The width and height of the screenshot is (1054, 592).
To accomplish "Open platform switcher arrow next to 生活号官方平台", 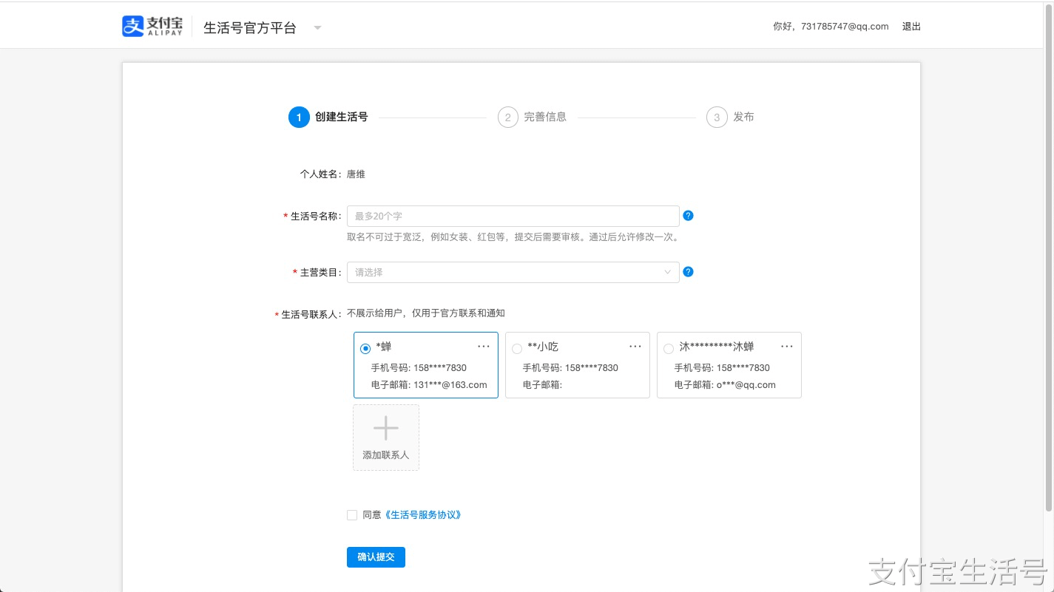I will [x=317, y=28].
